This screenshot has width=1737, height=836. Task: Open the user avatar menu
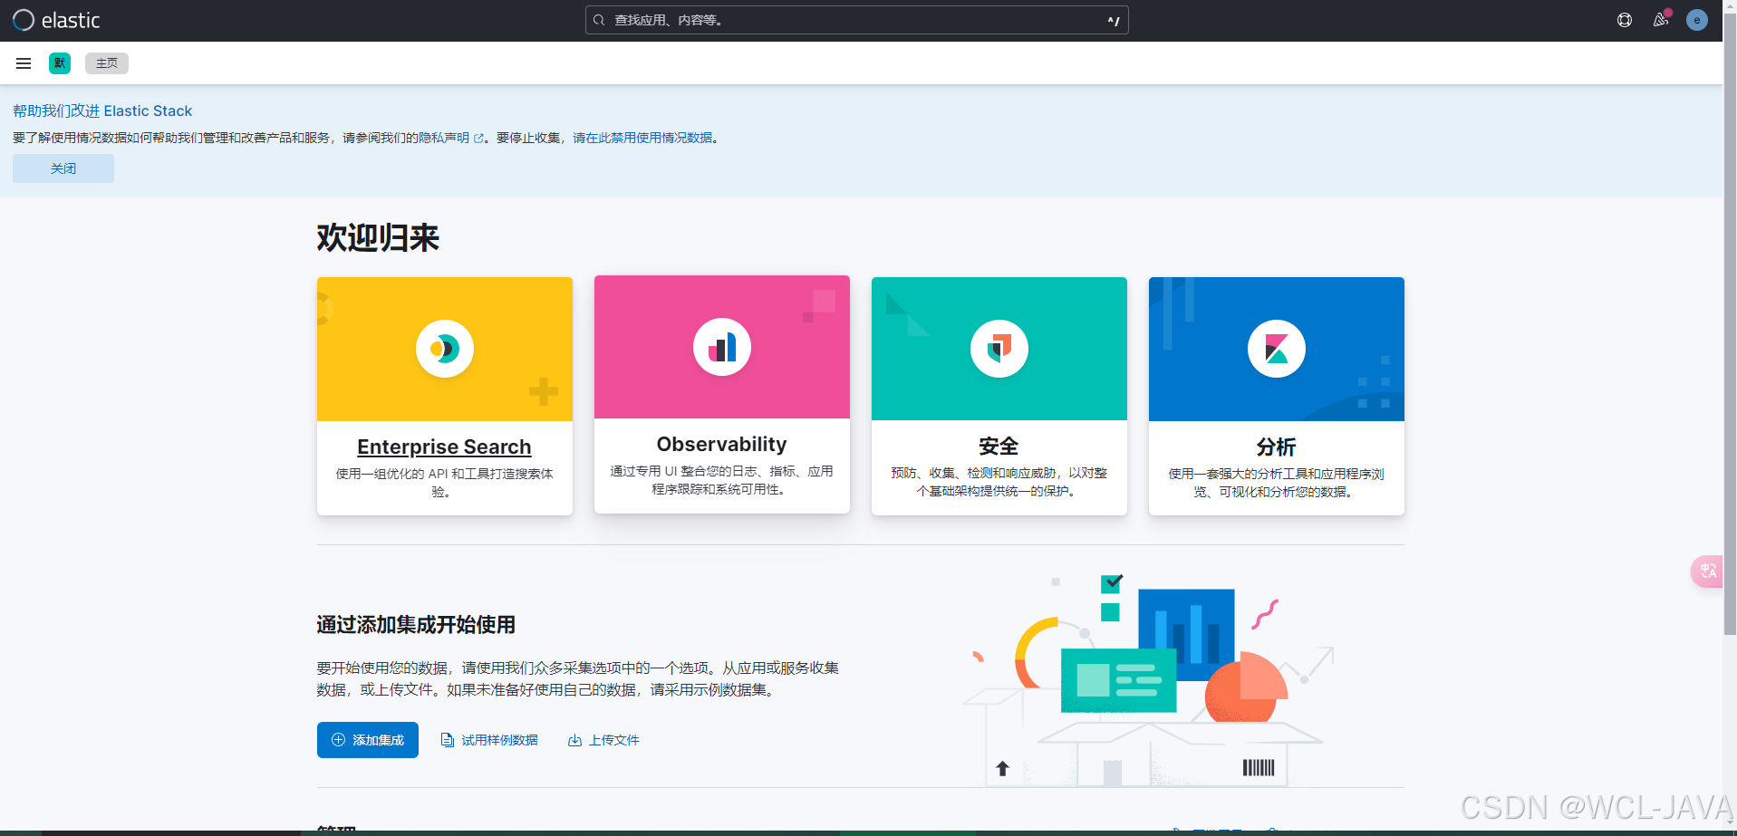pyautogui.click(x=1697, y=20)
